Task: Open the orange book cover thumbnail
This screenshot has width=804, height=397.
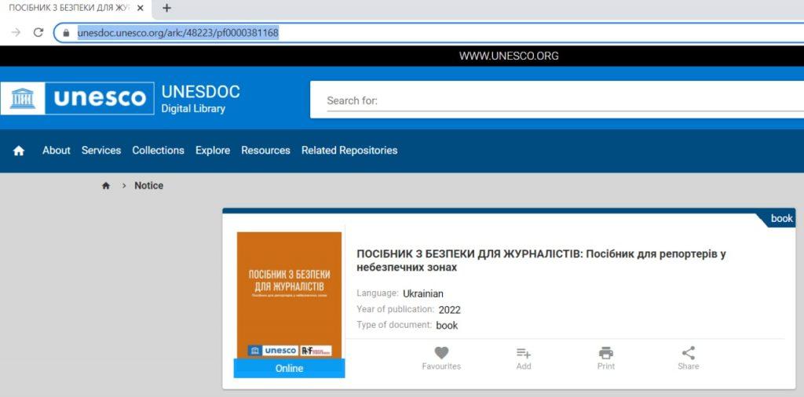Action: point(289,295)
